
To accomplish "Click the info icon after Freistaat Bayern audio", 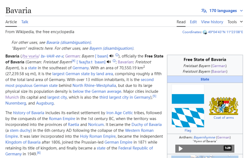I will coord(114,62).
